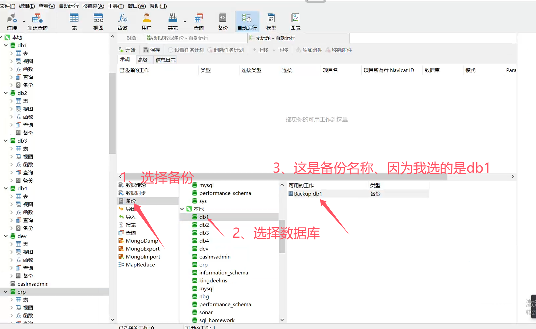Collapse db1 node in connection tree
The width and height of the screenshot is (536, 329).
6,45
